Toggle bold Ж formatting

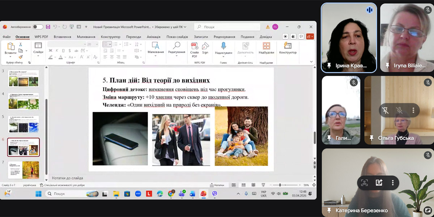point(51,51)
